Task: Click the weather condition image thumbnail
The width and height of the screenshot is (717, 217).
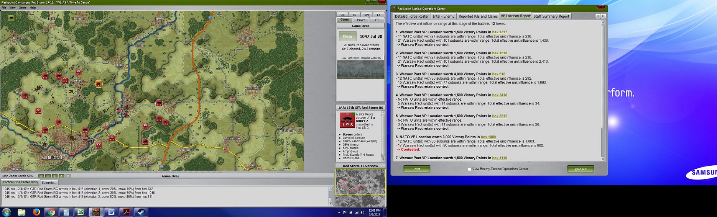Action: [361, 69]
